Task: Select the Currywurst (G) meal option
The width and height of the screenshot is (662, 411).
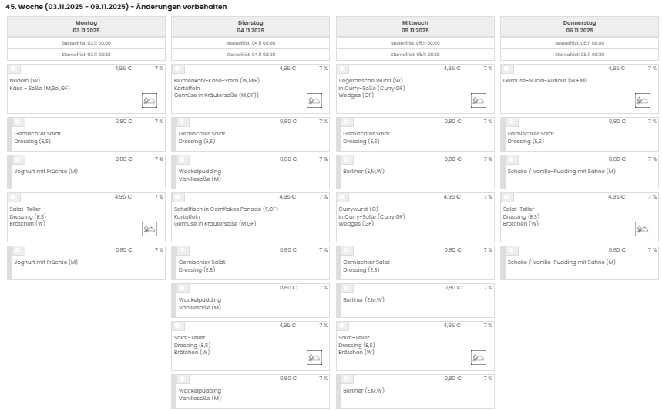Action: [x=343, y=197]
